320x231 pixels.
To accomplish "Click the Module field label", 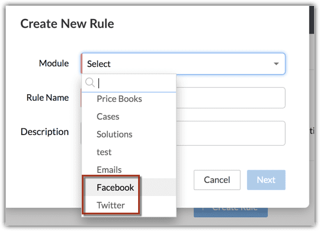I will coord(54,63).
